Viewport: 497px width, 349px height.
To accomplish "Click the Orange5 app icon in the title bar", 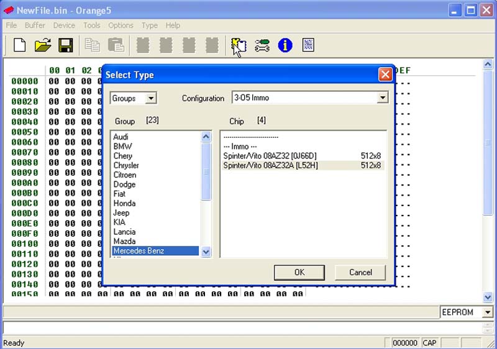I will 9,10.
